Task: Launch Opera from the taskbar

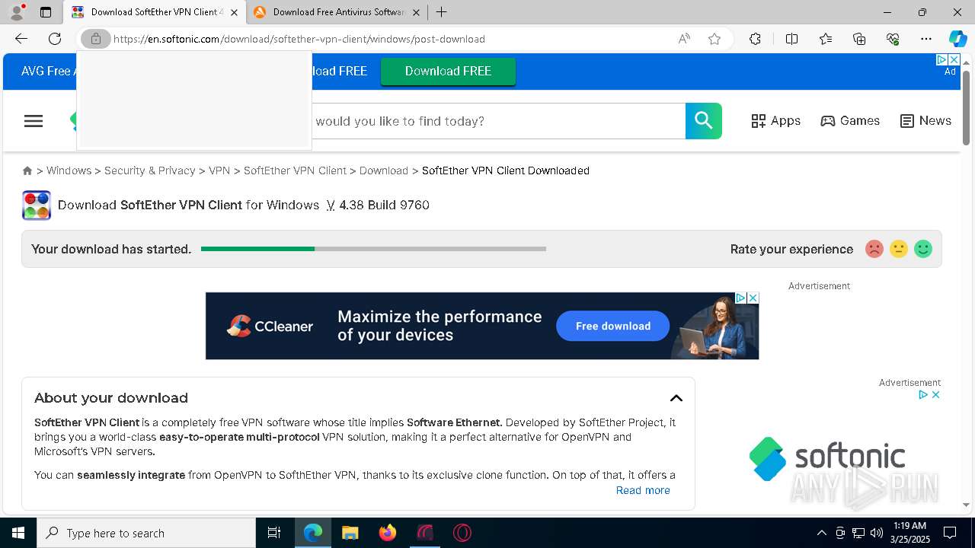Action: click(462, 533)
